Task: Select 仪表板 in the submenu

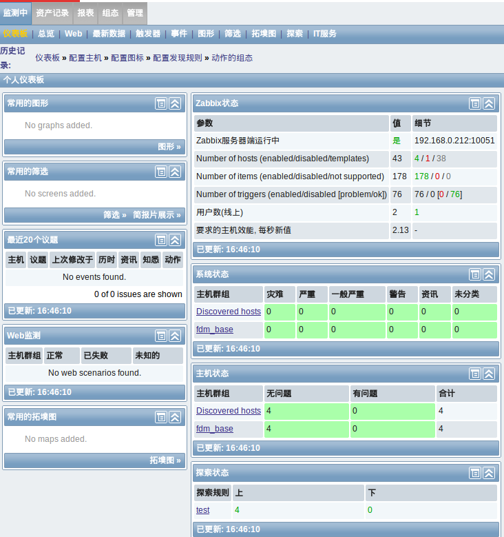Action: pos(15,34)
